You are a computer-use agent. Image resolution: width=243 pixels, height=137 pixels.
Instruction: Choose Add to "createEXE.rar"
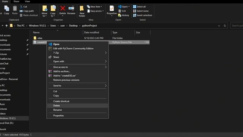[x=77, y=76]
